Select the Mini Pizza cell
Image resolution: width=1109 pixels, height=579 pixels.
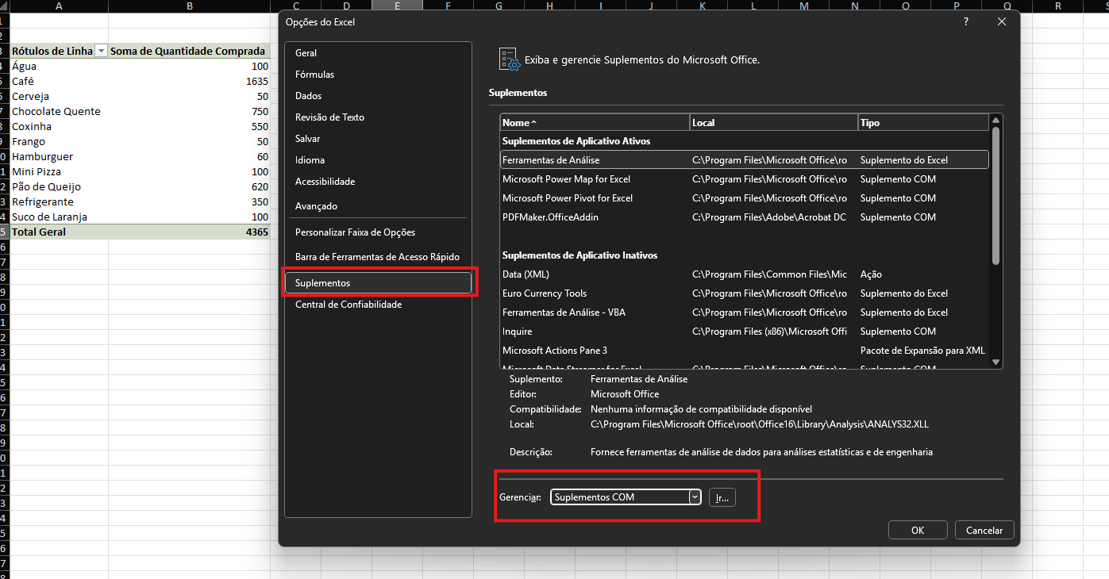point(60,172)
